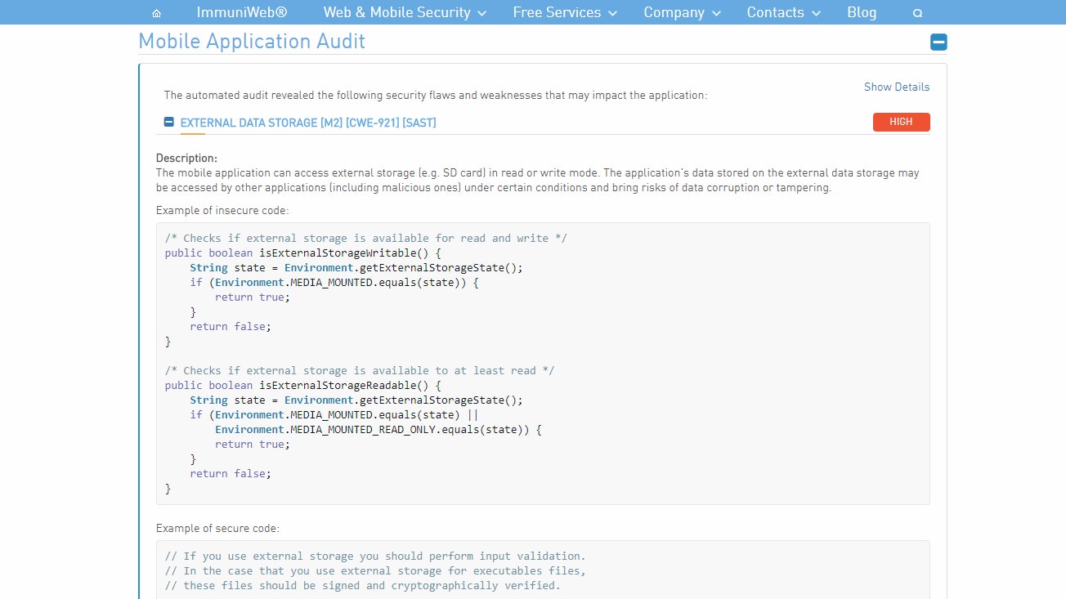Click the MEDIA_MOUNTED_READ_ONLY code line
1066x599 pixels.
pos(378,429)
